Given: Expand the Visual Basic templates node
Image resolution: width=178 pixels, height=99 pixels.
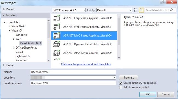Looking at the screenshot, I should point(9,26).
